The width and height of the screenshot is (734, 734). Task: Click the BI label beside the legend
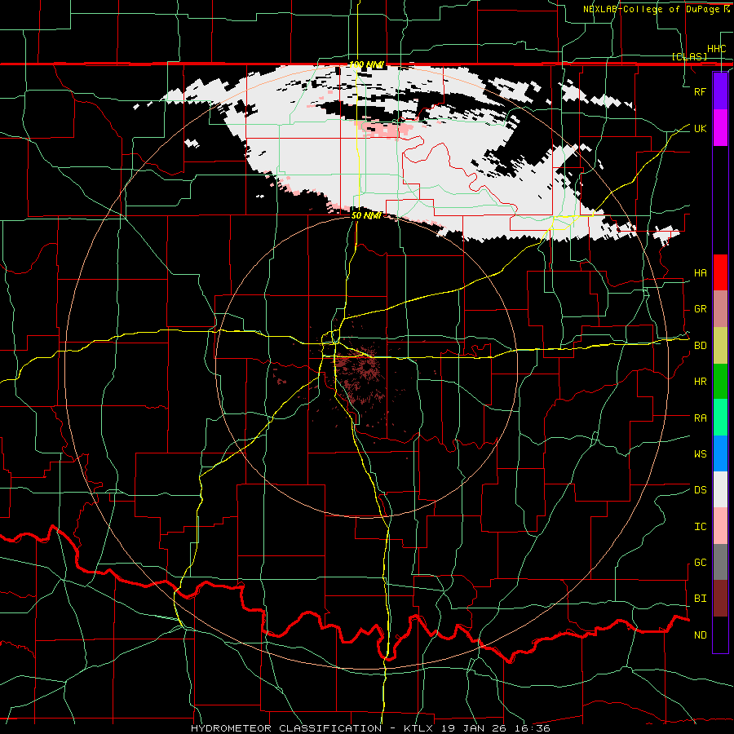(700, 599)
